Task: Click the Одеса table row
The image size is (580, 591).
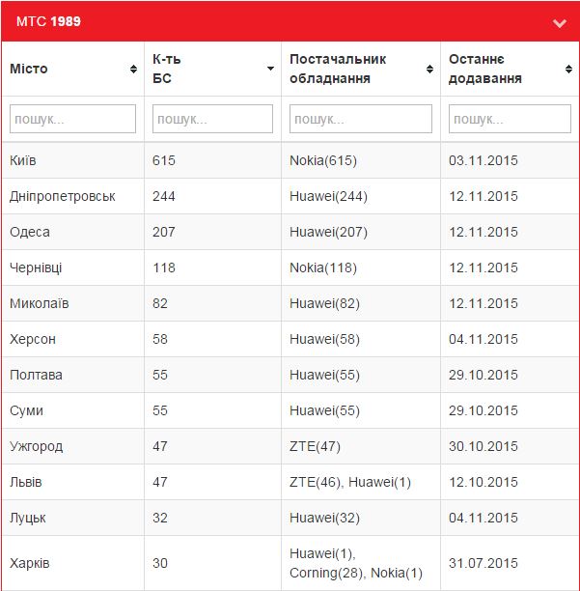Action: [x=290, y=232]
